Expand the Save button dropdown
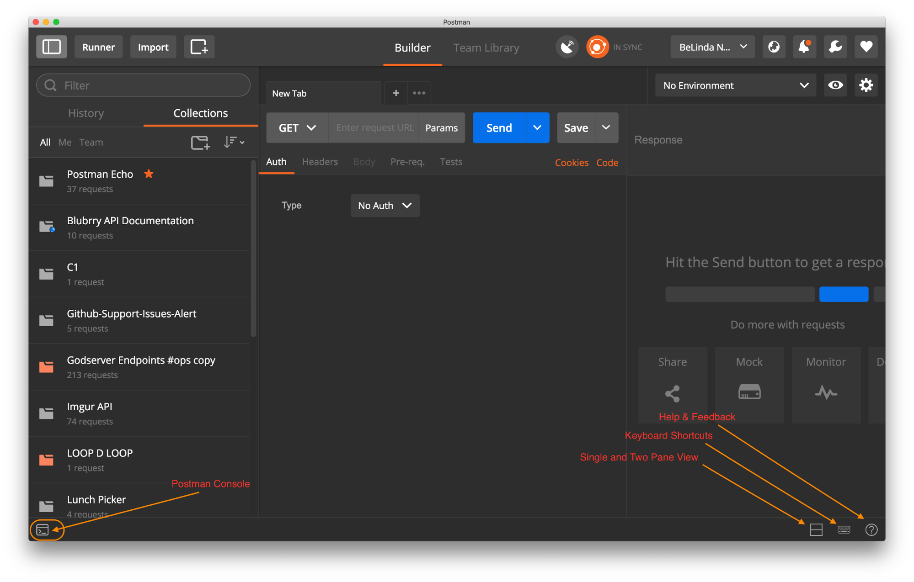Screen dimensions: 914x582 605,128
